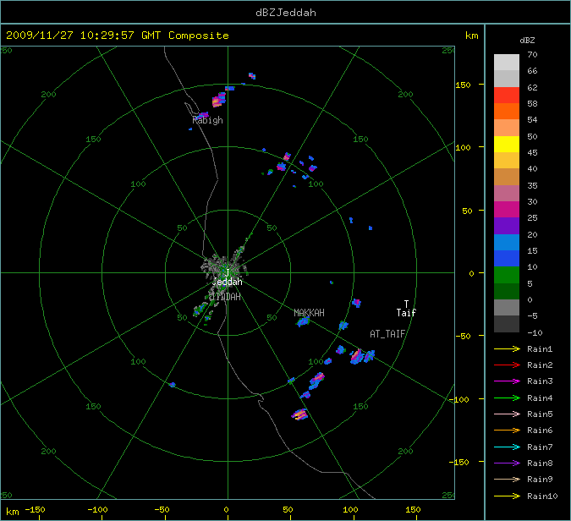Click the Rabigh city label on map
571x521 pixels.
point(207,120)
